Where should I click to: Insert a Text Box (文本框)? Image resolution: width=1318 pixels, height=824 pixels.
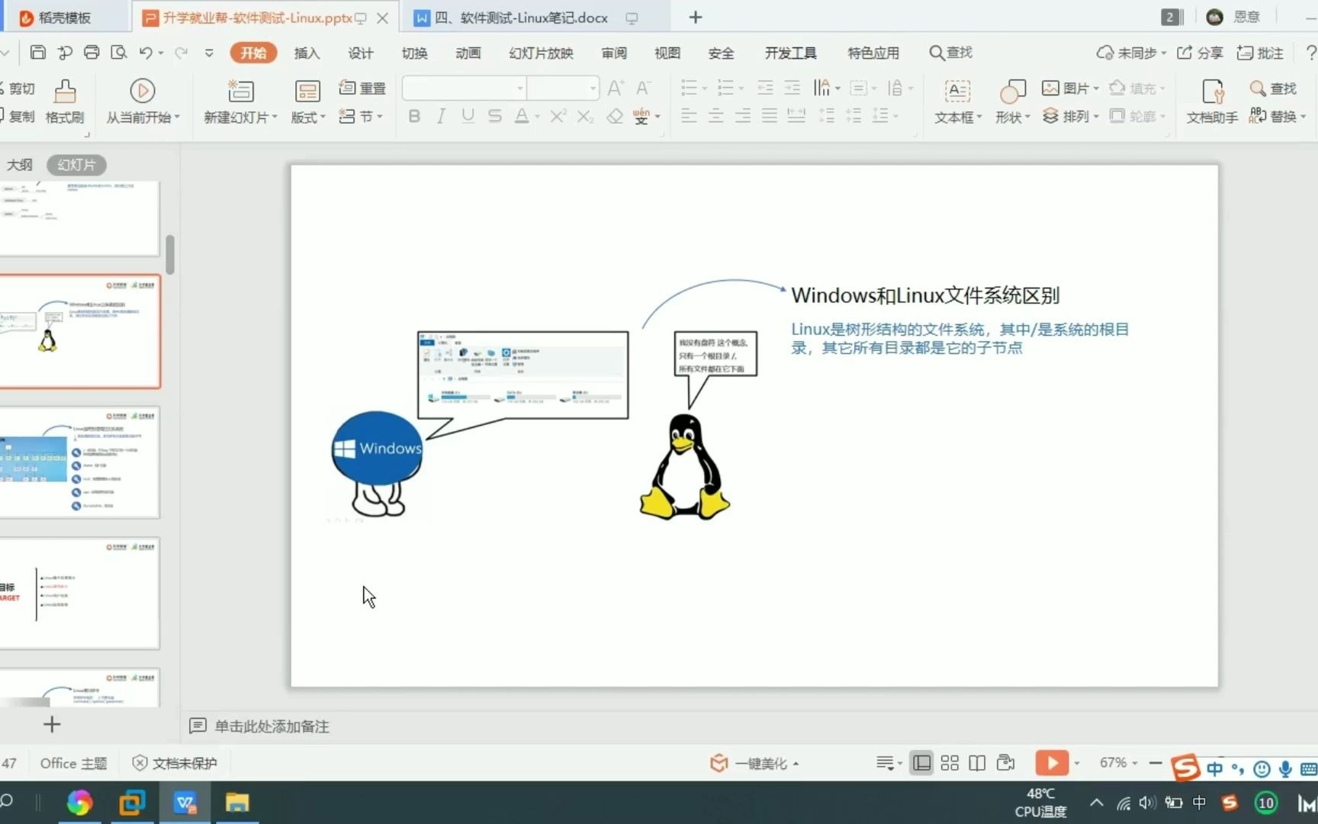click(x=957, y=101)
